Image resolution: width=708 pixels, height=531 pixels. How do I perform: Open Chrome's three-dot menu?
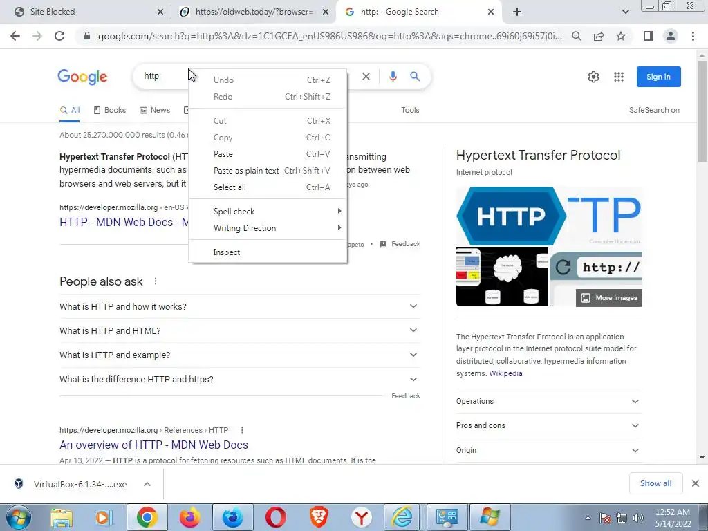point(693,36)
